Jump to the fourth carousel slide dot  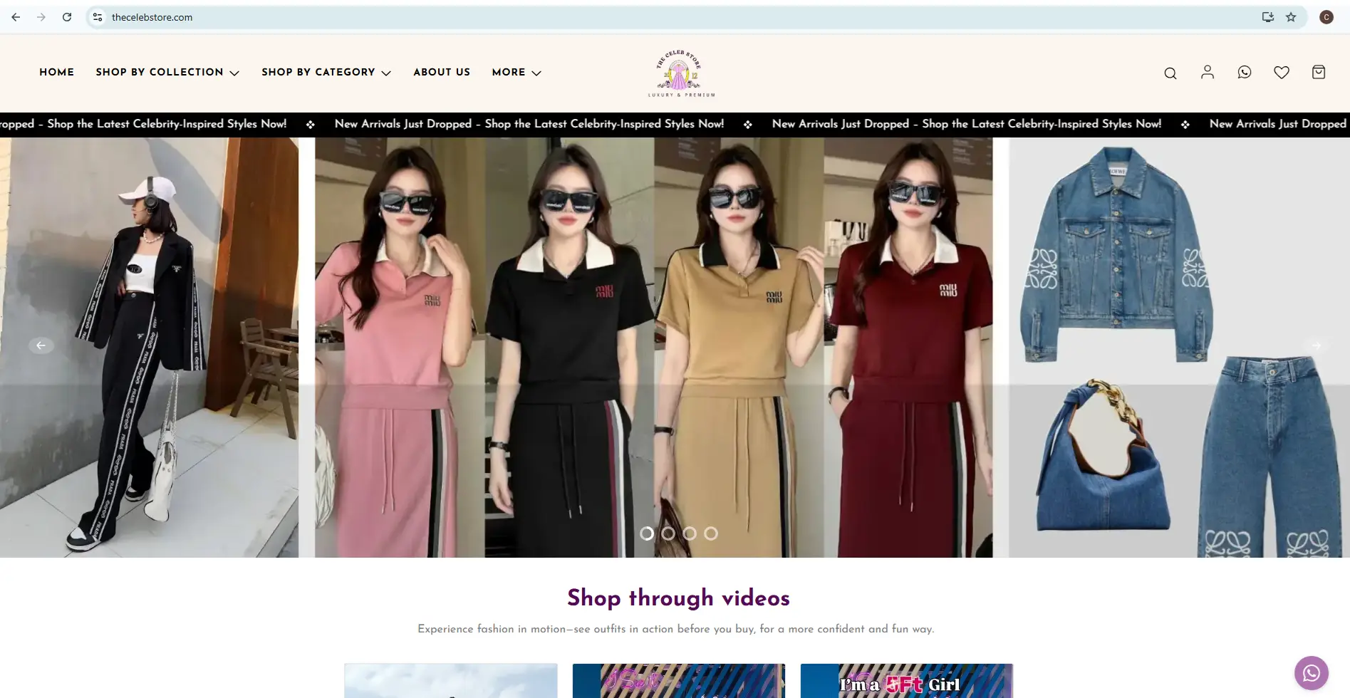click(711, 533)
